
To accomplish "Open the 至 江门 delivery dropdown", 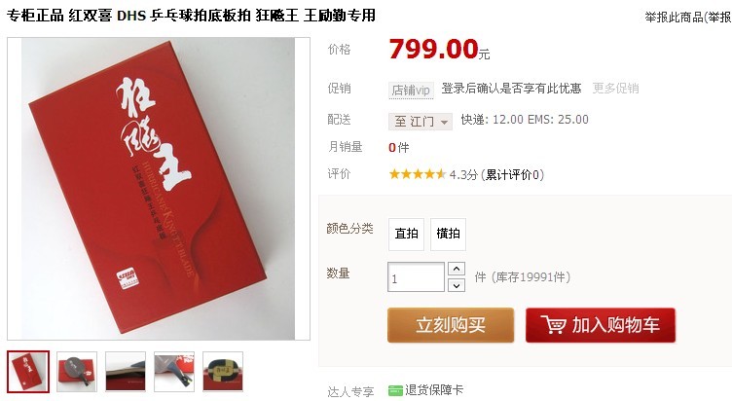I will [421, 122].
